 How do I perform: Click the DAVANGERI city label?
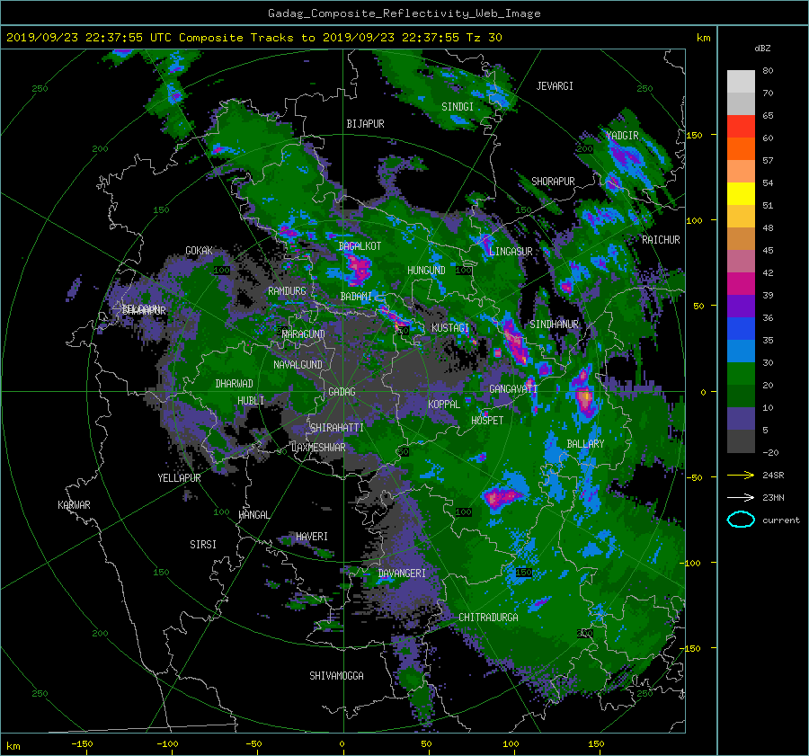402,574
